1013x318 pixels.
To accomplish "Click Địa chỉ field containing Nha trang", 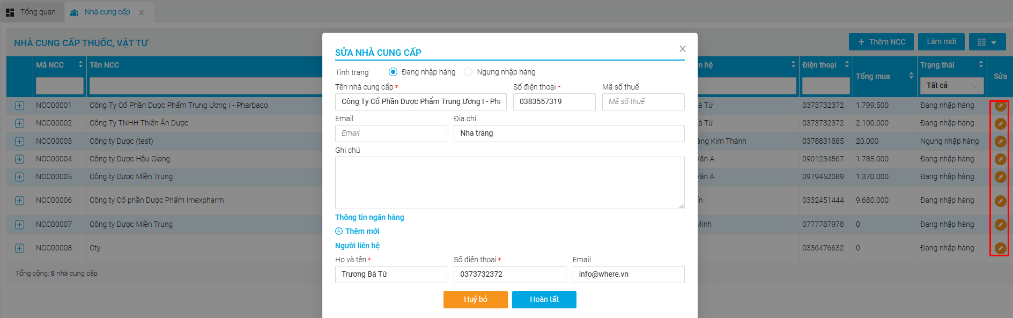I will pyautogui.click(x=569, y=134).
